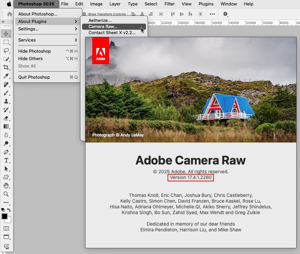The height and width of the screenshot is (254, 300).
Task: Expand the Services submenu arrow
Action: 76,40
